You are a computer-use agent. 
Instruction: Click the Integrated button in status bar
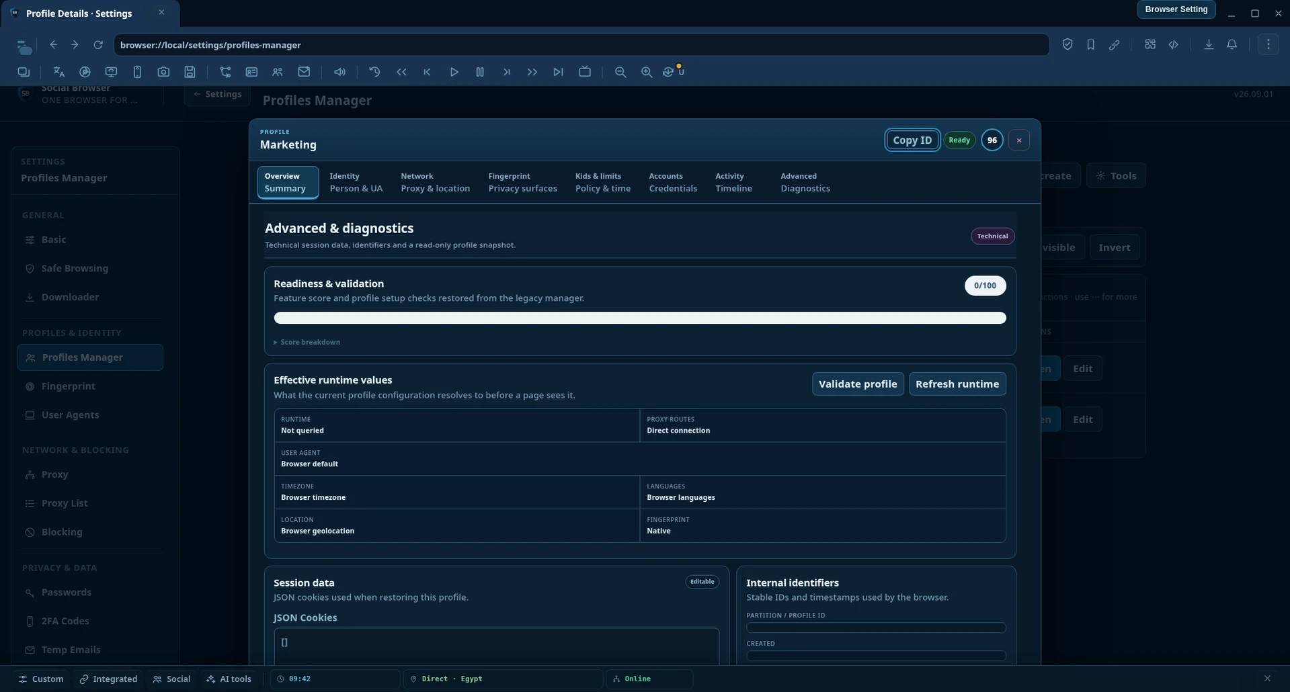(x=108, y=679)
